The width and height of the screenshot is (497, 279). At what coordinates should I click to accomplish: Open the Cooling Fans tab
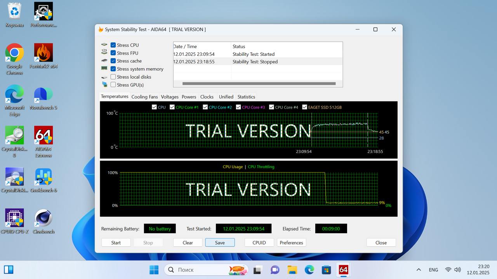click(x=144, y=97)
